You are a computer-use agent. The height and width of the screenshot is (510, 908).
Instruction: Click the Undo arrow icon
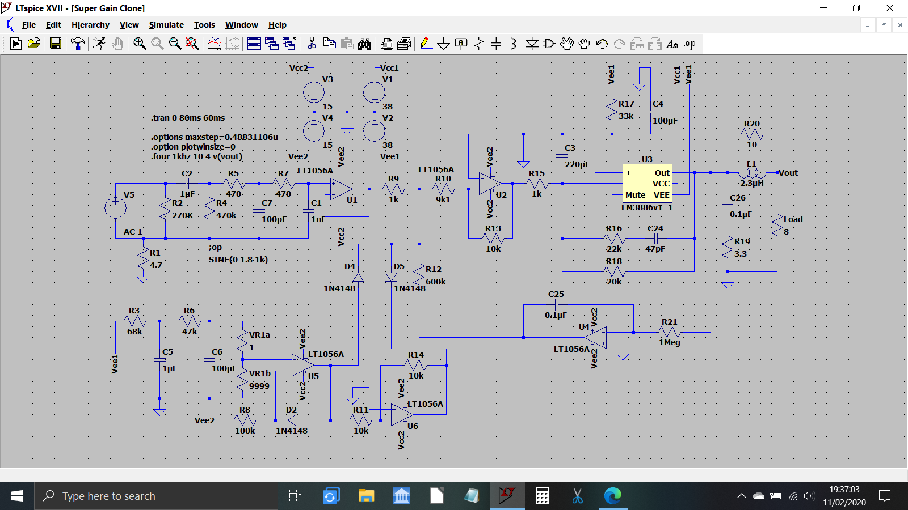(602, 44)
